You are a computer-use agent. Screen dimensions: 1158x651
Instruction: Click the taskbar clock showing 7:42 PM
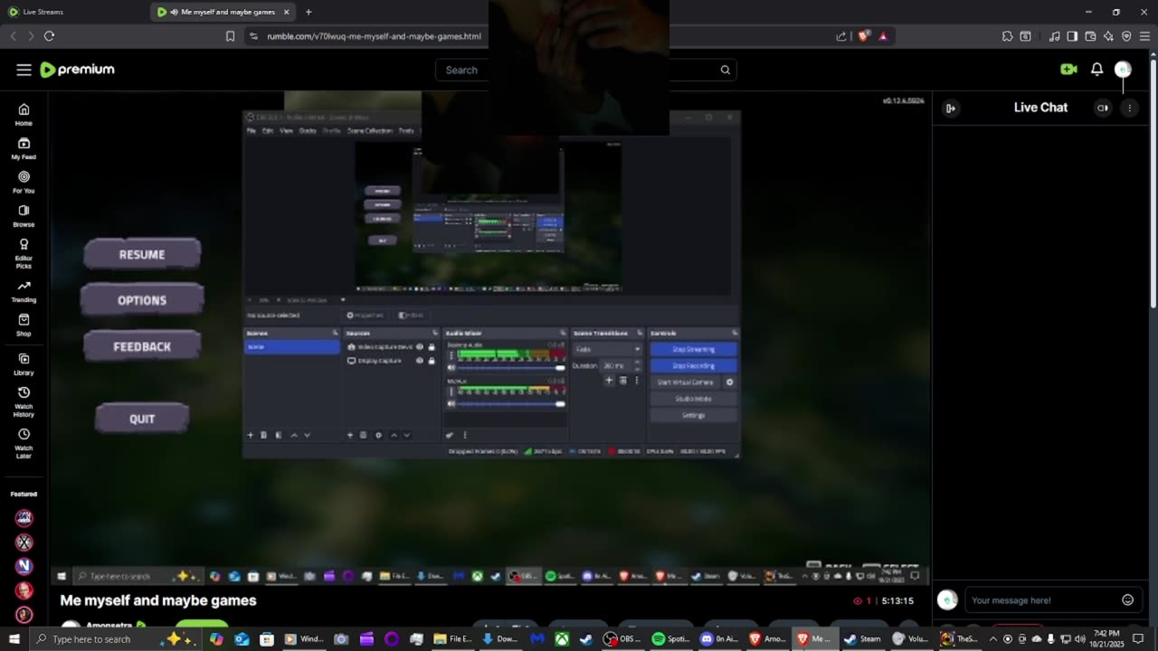point(1106,639)
